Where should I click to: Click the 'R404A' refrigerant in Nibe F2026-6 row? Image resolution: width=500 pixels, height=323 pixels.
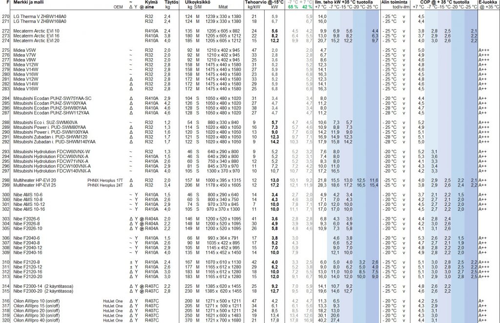(x=151, y=219)
